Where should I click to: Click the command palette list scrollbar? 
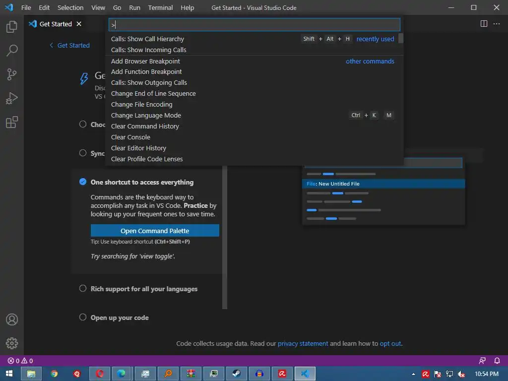401,38
